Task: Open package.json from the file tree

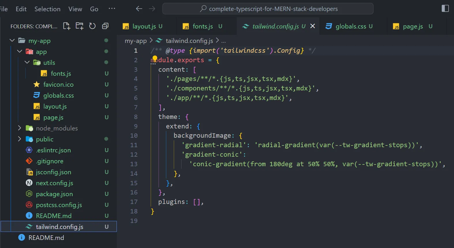Action: [x=54, y=194]
